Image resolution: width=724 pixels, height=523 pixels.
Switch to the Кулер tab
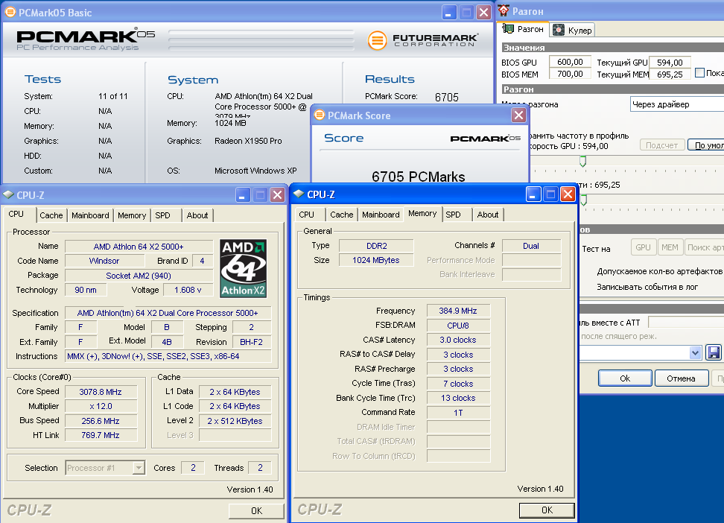coord(573,30)
